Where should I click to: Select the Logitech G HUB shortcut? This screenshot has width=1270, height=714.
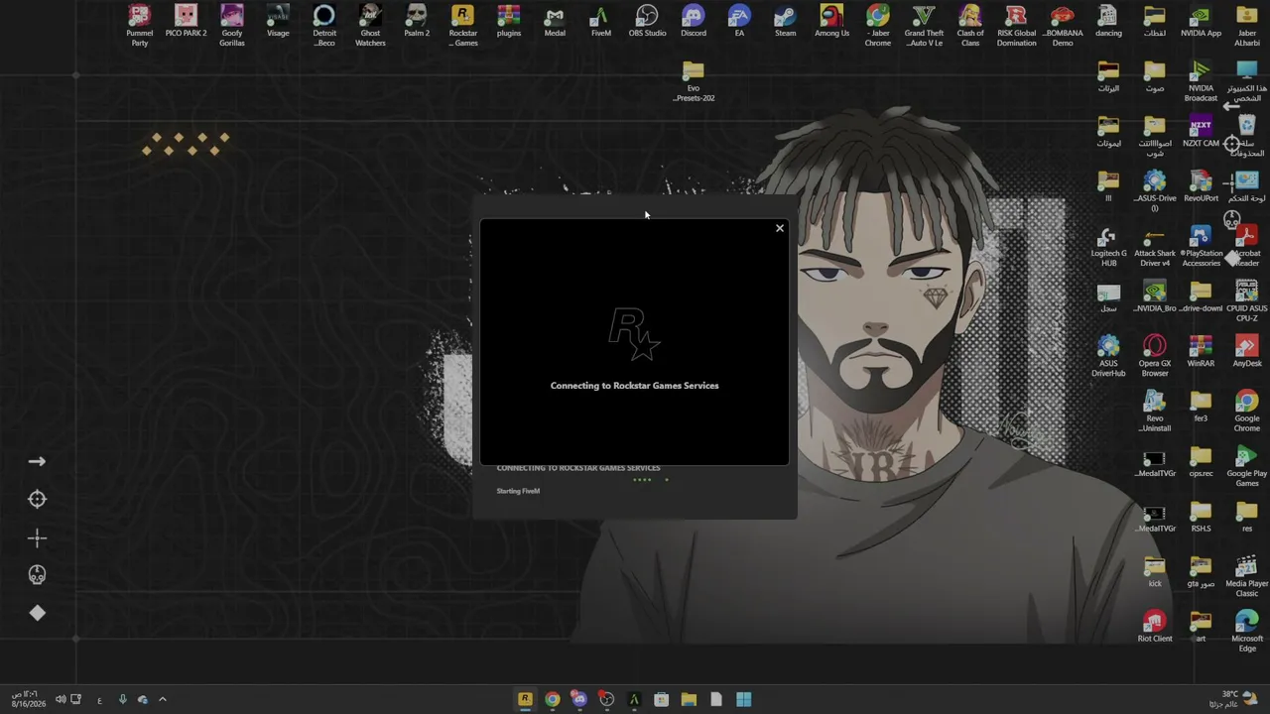pos(1108,247)
